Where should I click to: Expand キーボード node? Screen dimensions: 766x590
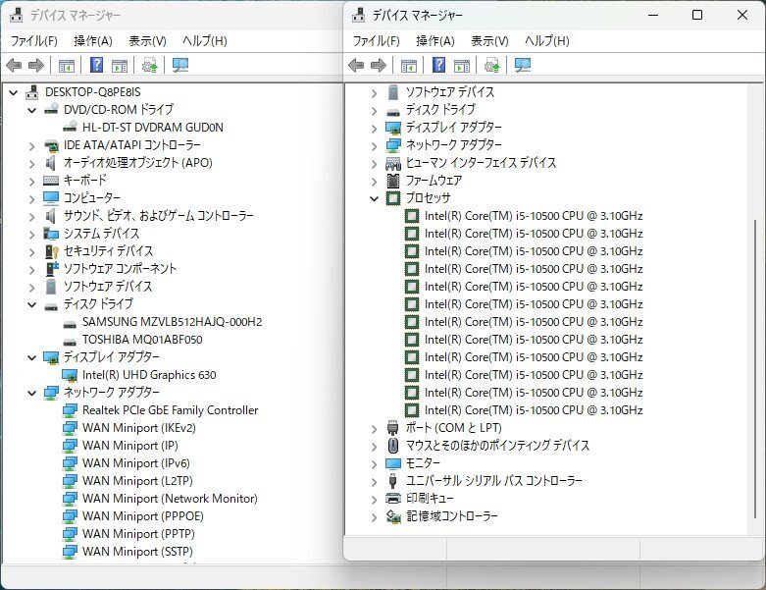[x=31, y=181]
